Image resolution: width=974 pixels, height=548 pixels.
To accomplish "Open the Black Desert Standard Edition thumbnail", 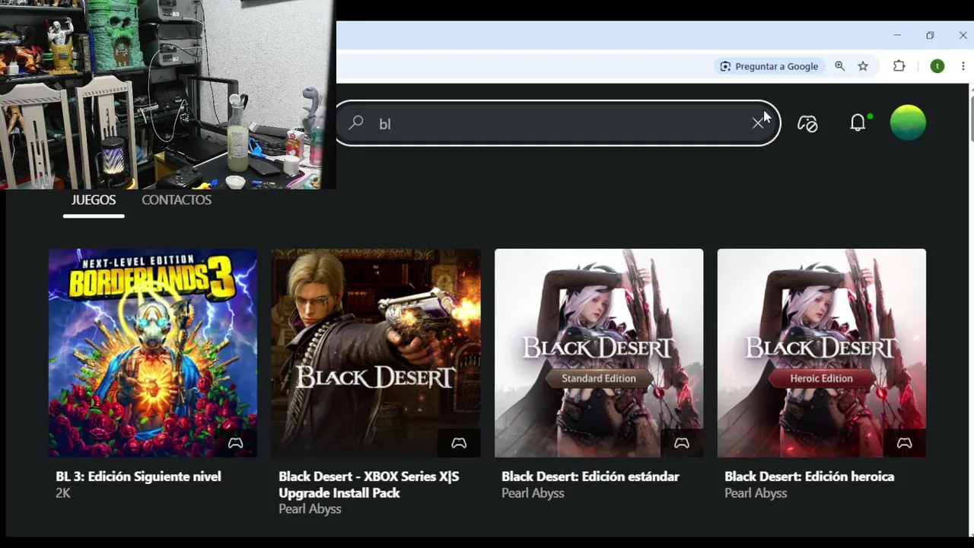I will click(x=599, y=353).
